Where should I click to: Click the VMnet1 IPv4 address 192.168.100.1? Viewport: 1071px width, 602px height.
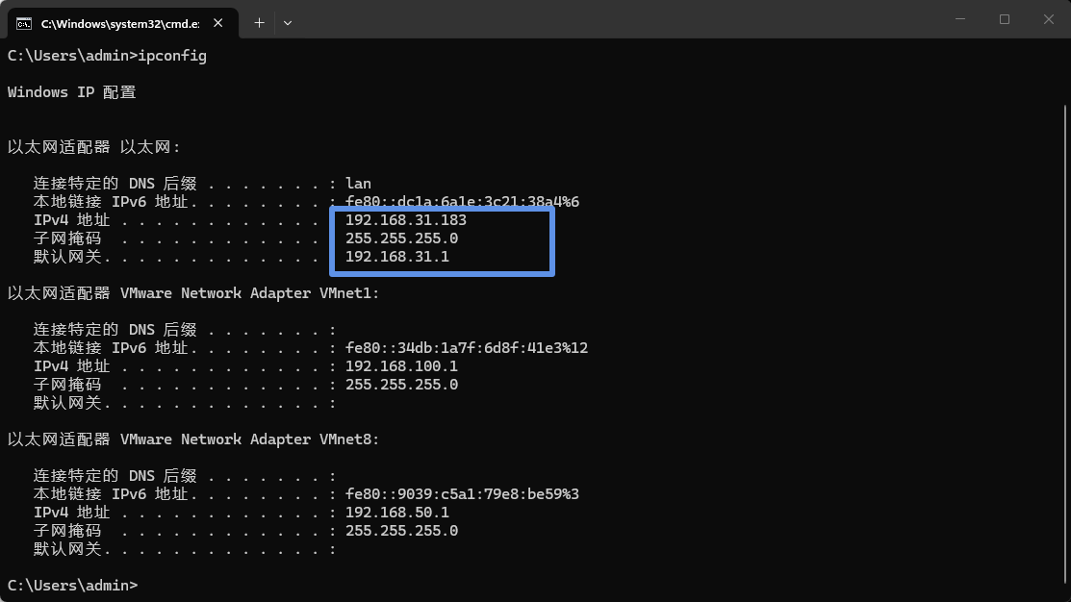[401, 366]
